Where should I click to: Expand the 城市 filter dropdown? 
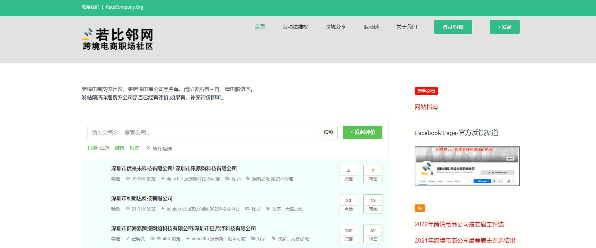tap(119, 148)
